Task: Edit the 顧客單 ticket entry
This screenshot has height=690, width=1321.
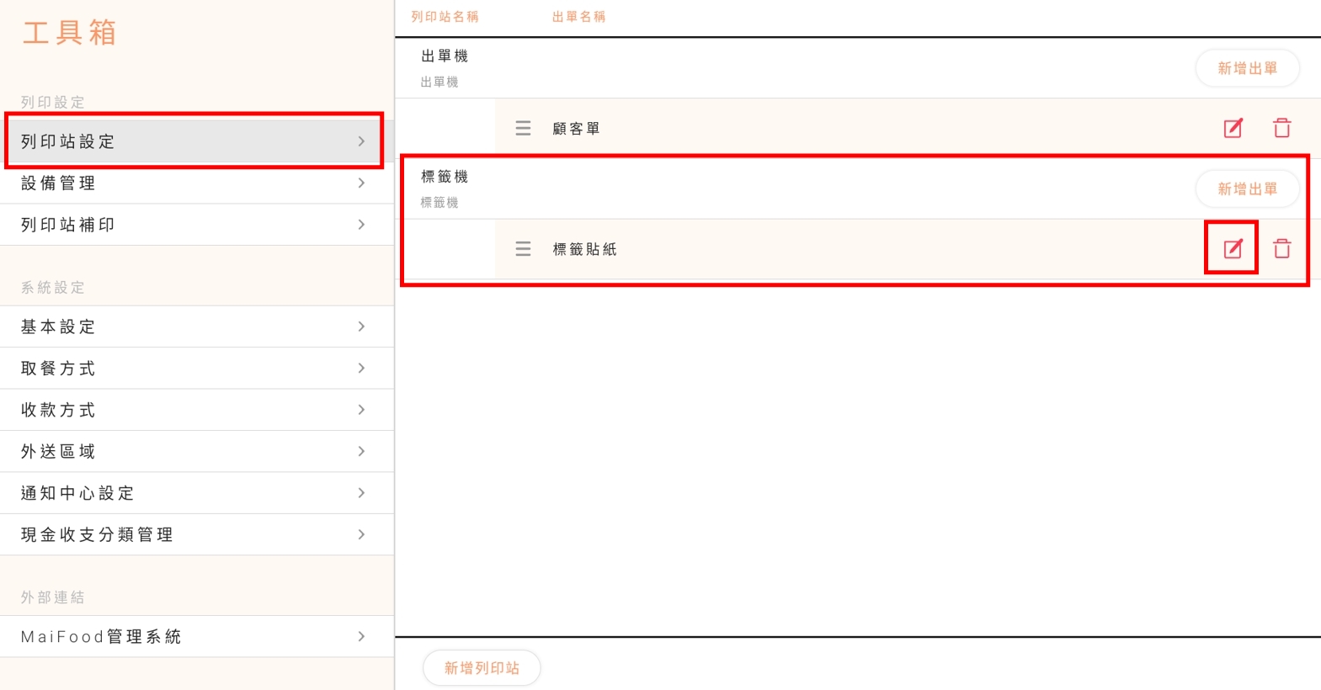Action: 1232,128
